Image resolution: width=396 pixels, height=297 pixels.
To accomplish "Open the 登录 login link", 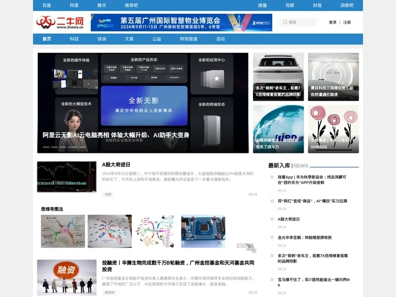I will [333, 22].
